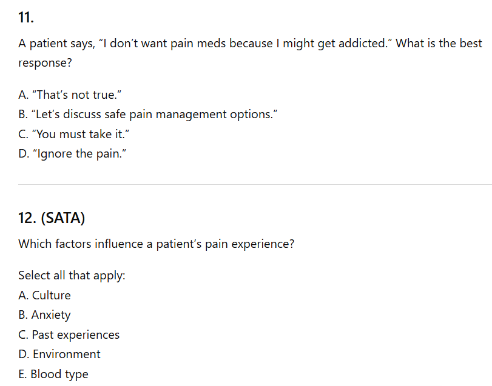
Task: Click the "Select all that apply:" instruction
Action: tap(72, 276)
